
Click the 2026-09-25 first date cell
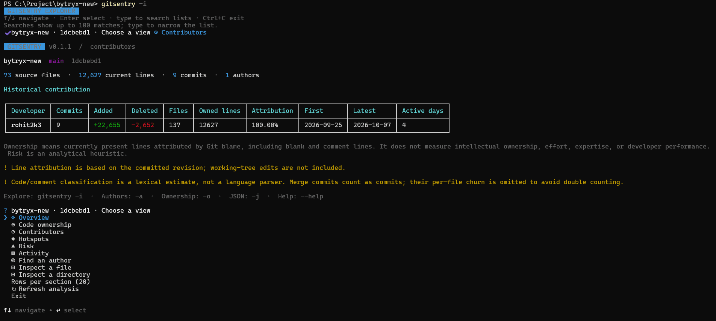click(x=323, y=125)
